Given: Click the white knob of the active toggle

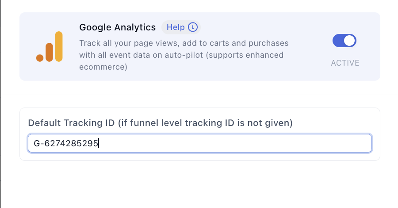Looking at the screenshot, I should point(349,41).
